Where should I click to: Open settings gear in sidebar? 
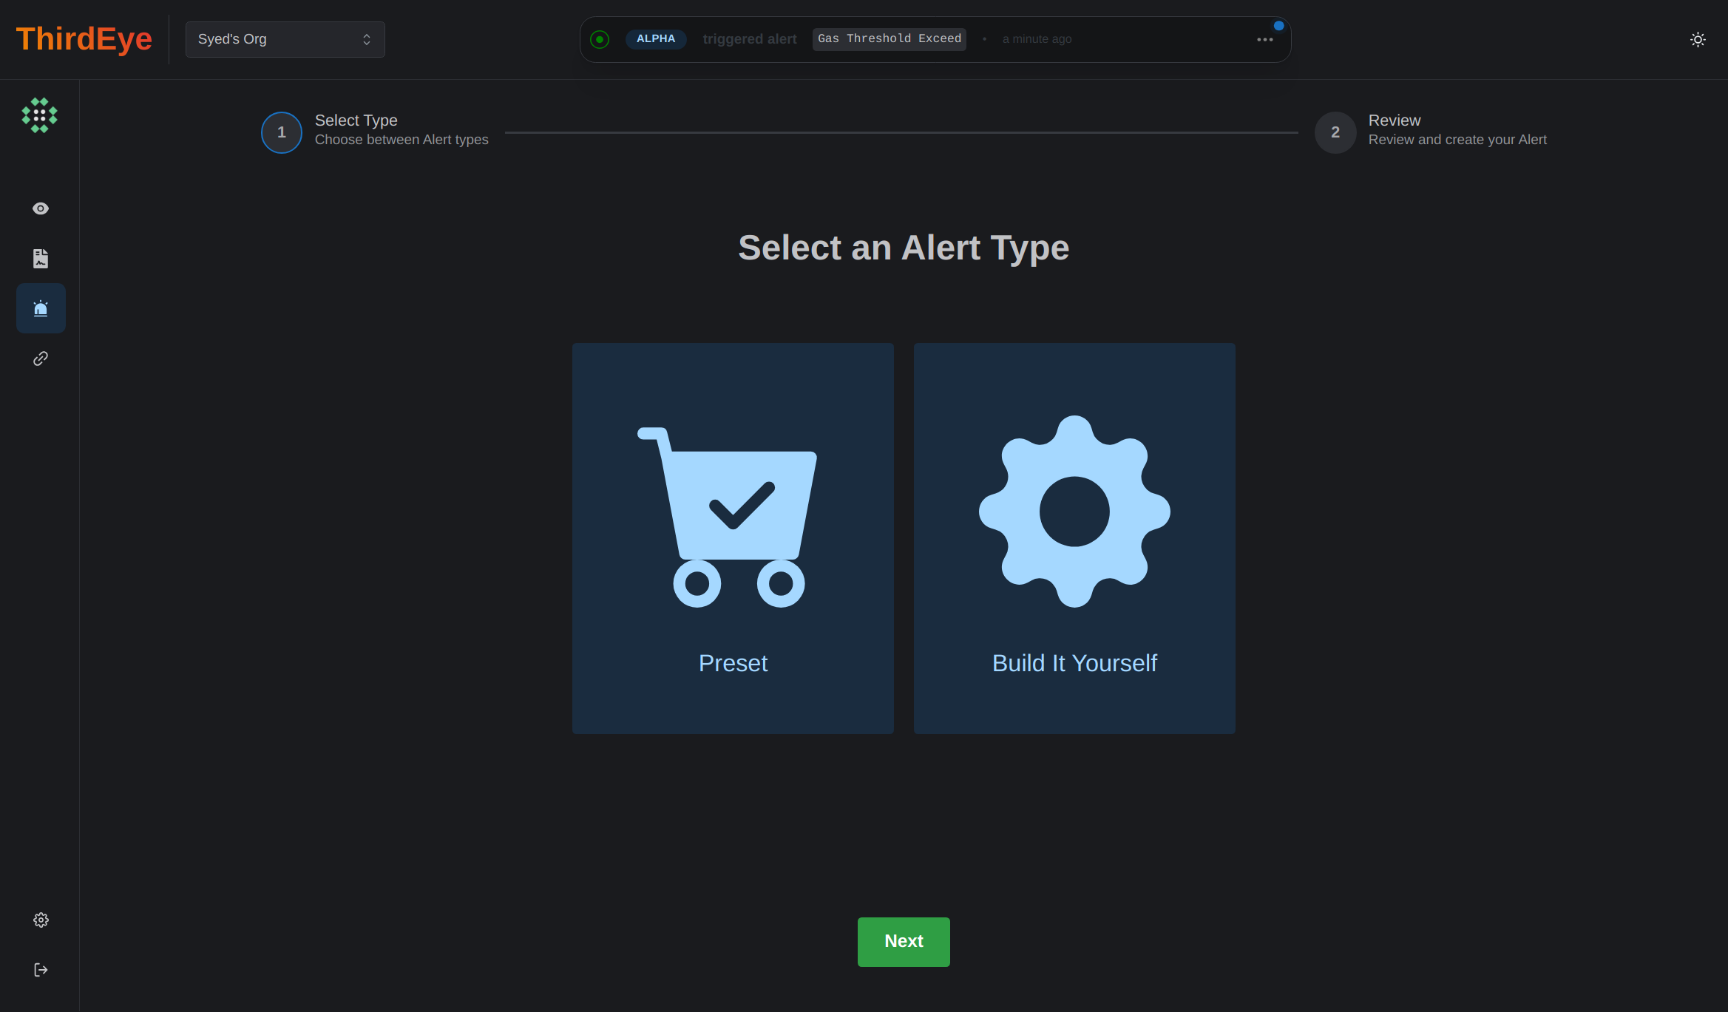[41, 920]
